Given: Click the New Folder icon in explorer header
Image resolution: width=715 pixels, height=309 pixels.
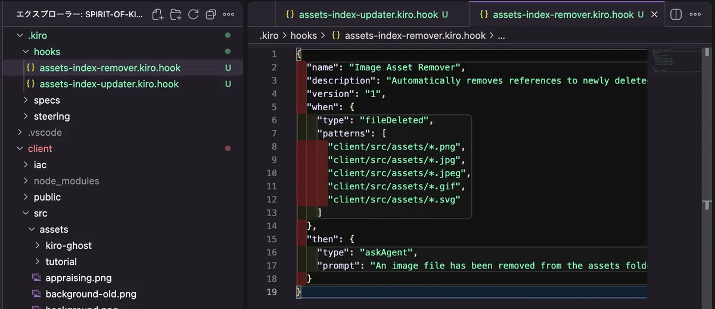Looking at the screenshot, I should click(176, 14).
